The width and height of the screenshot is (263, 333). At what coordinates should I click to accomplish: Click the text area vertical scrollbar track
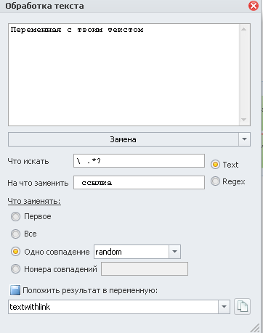pyautogui.click(x=244, y=75)
